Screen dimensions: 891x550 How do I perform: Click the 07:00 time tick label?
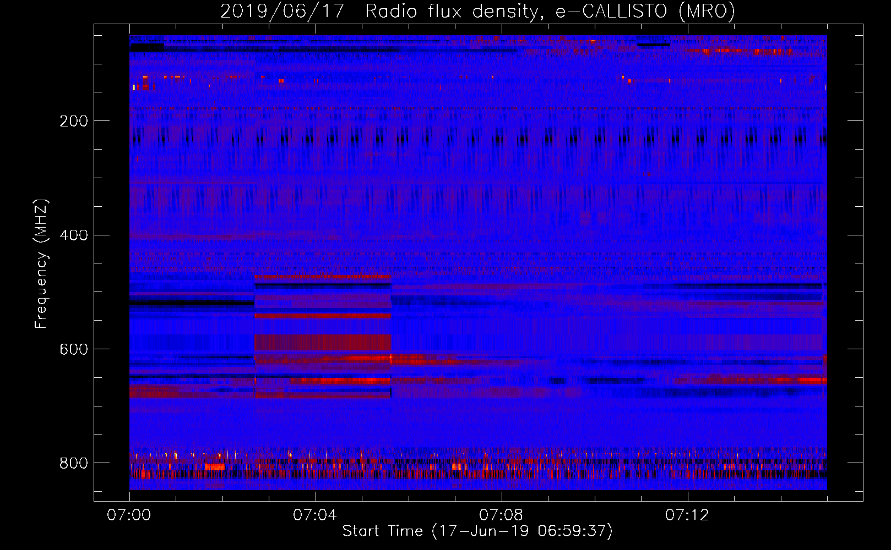129,515
